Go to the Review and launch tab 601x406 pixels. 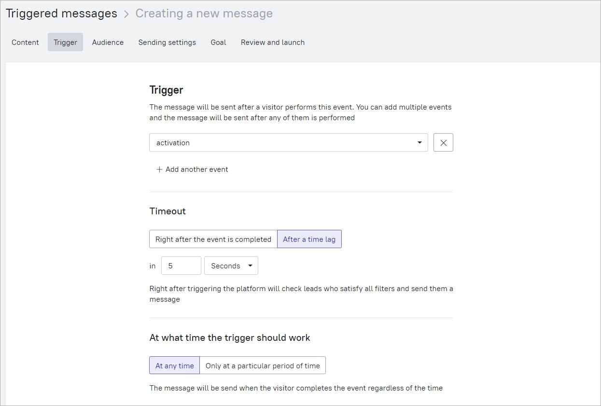click(x=272, y=42)
